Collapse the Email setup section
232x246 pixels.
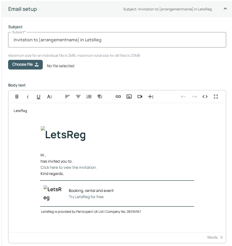point(225,9)
